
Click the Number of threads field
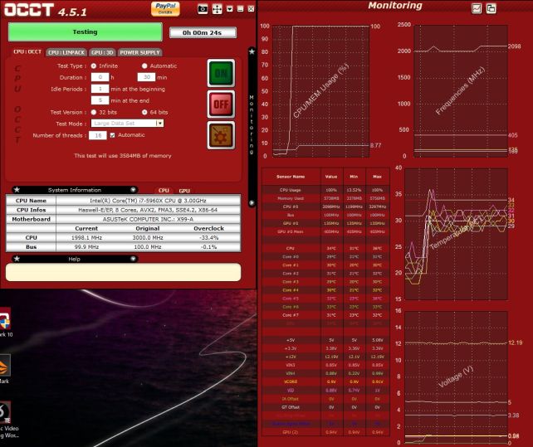pyautogui.click(x=98, y=135)
